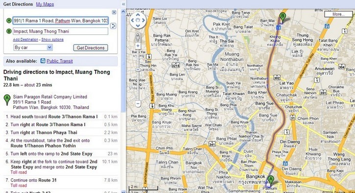Expand Show options link
355x193 pixels.
52,39
